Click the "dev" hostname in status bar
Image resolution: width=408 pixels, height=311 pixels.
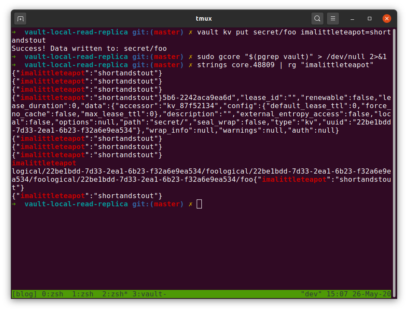(x=311, y=294)
